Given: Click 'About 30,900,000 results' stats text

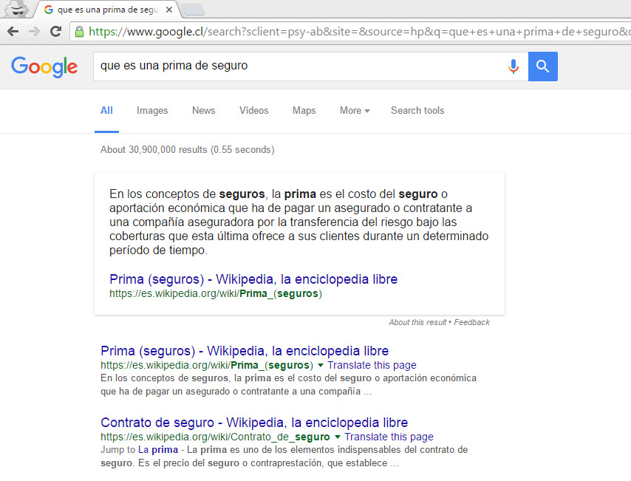Looking at the screenshot, I should 188,150.
